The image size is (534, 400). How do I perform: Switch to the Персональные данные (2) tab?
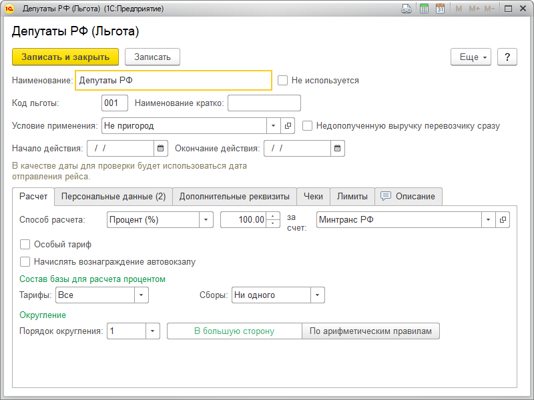[113, 197]
